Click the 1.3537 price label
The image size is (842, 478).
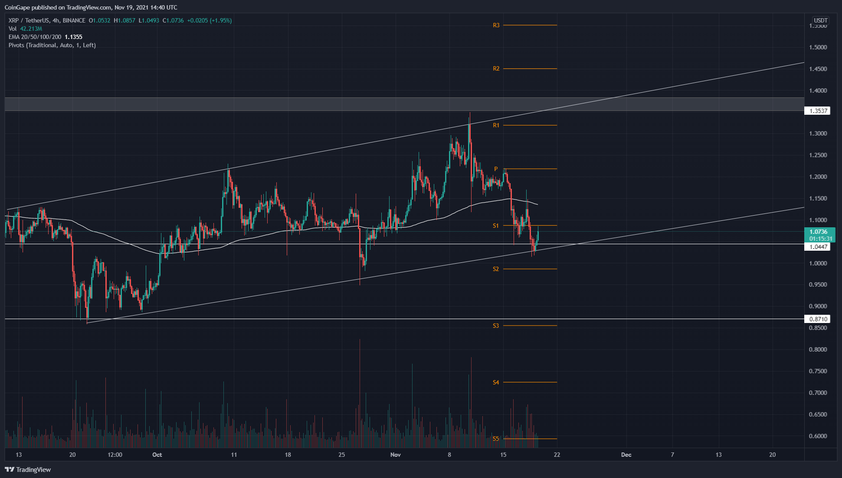click(817, 111)
